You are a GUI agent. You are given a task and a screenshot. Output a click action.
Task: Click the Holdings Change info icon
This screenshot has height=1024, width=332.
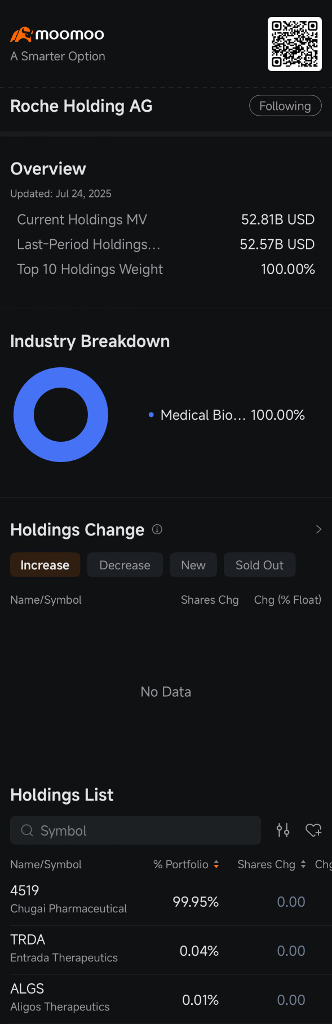coord(157,529)
